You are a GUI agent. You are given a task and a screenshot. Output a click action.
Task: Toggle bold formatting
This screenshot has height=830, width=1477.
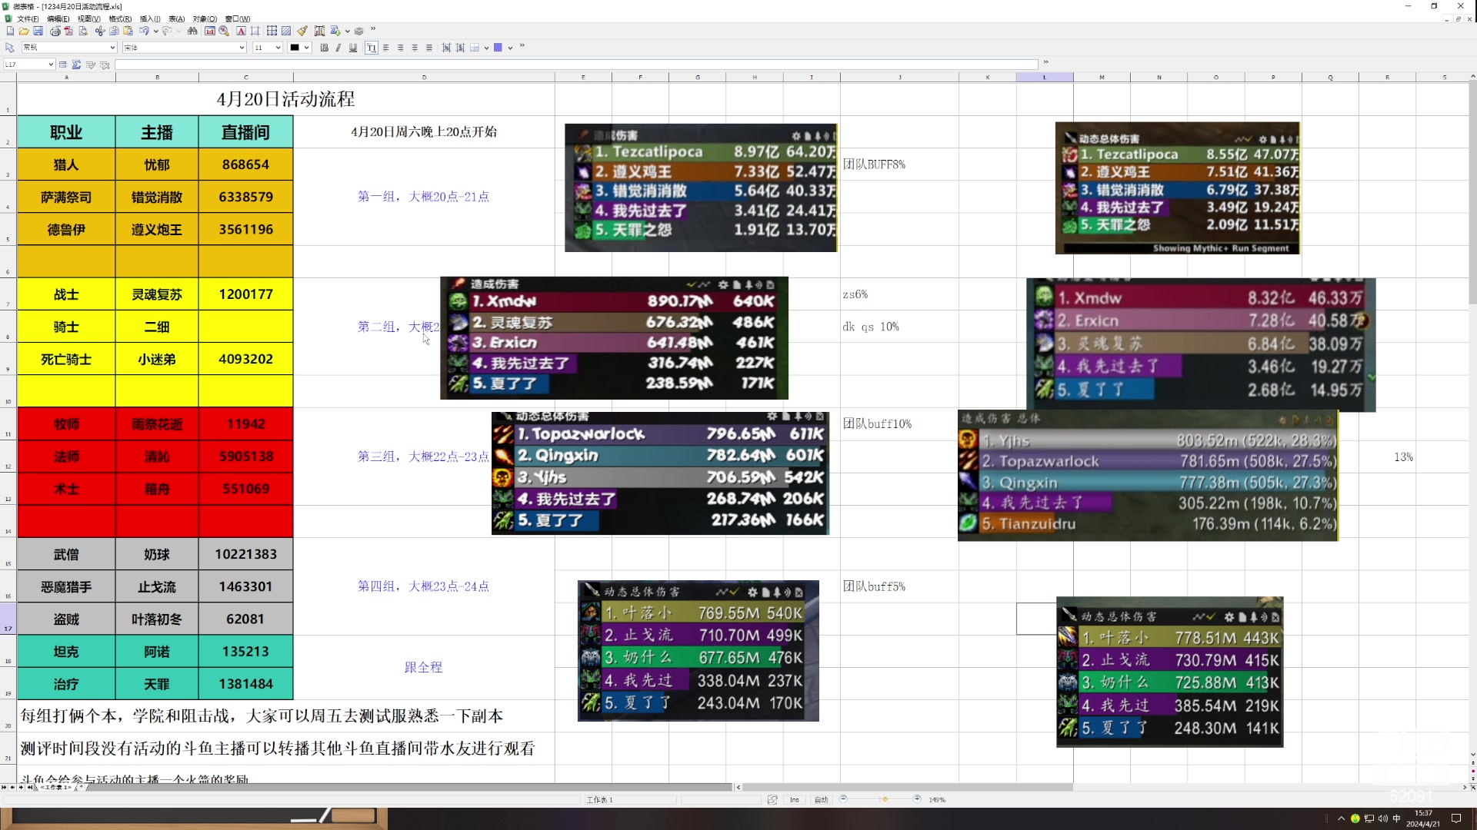tap(325, 47)
